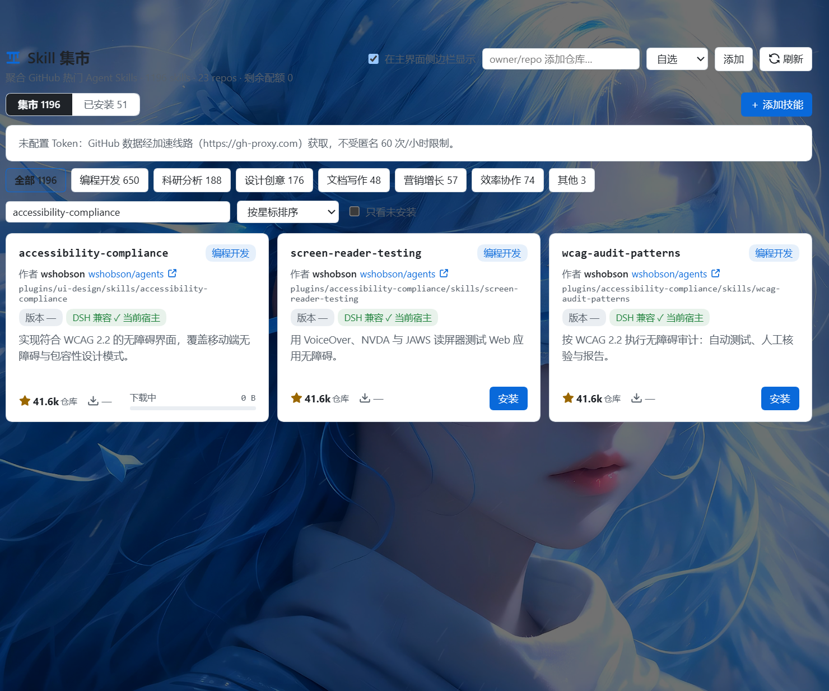829x691 pixels.
Task: Select 营销增长 57 category filter
Action: click(431, 180)
